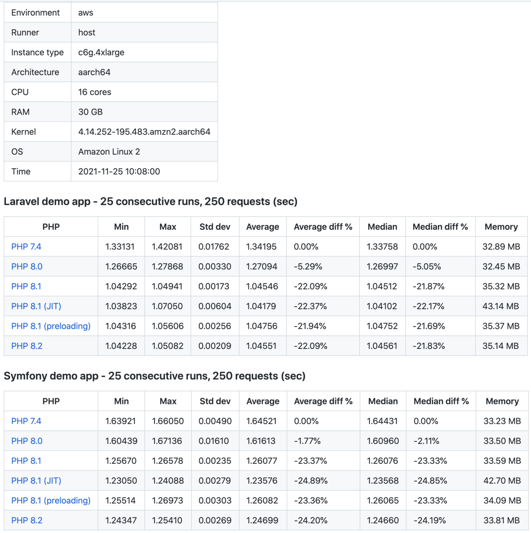
Task: Open PHP 8.1 (JIT) link in Symfony table
Action: point(36,480)
